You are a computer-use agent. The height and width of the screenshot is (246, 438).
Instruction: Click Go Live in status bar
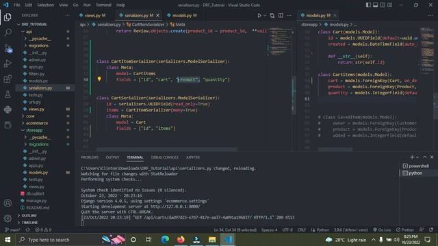tap(382, 230)
